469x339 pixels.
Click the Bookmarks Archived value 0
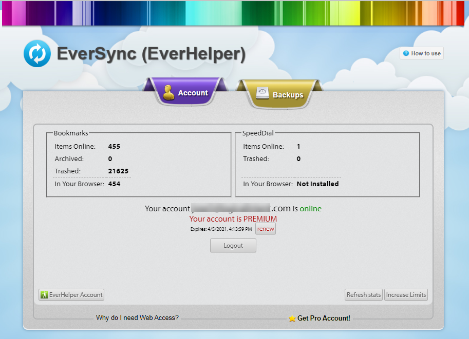point(110,159)
